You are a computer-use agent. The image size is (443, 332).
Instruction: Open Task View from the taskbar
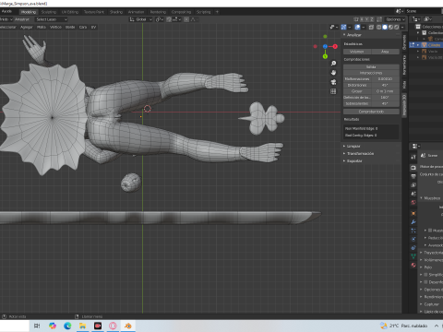tap(37, 326)
